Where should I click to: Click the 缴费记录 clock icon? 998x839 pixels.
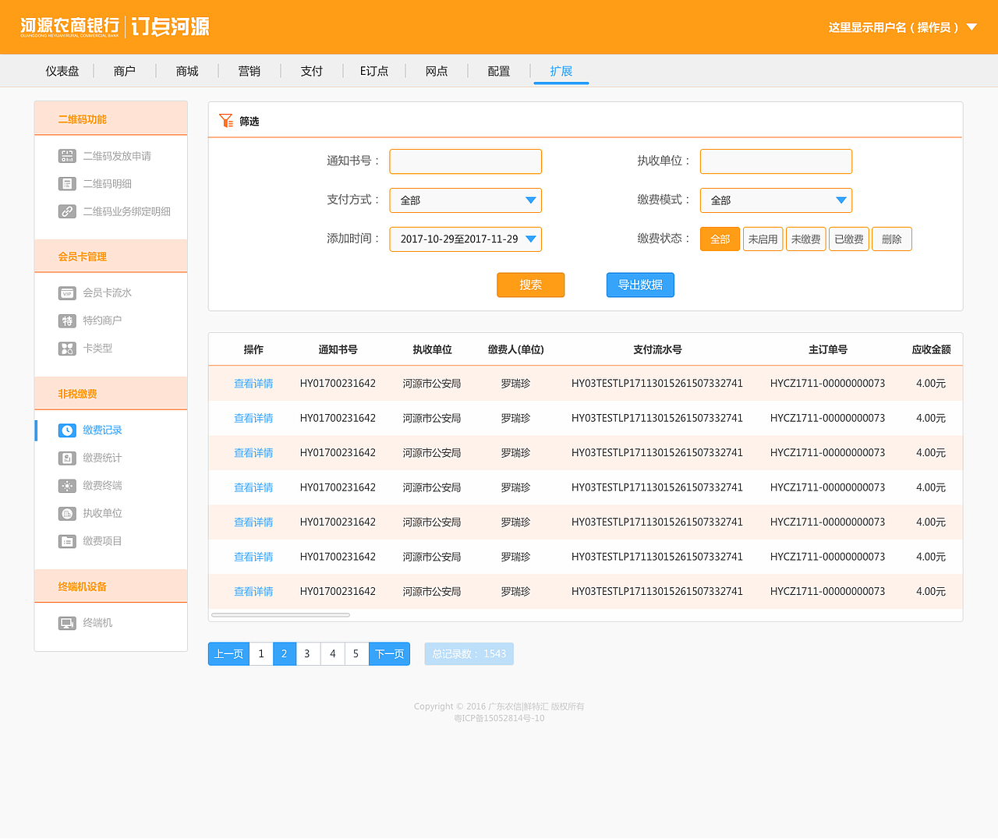[x=67, y=430]
